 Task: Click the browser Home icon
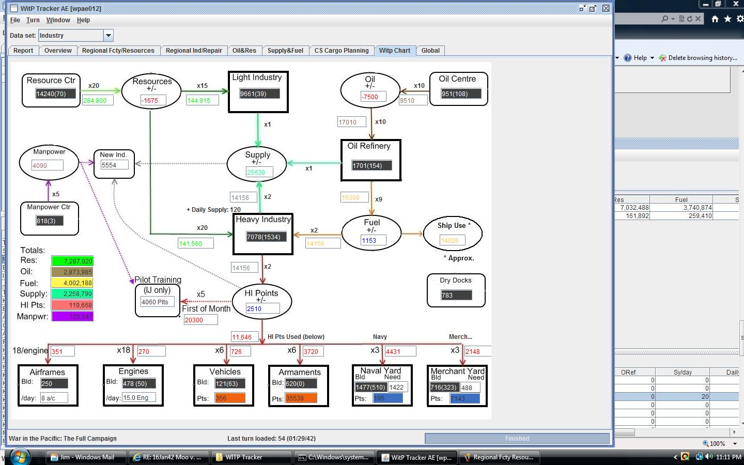tap(715, 19)
